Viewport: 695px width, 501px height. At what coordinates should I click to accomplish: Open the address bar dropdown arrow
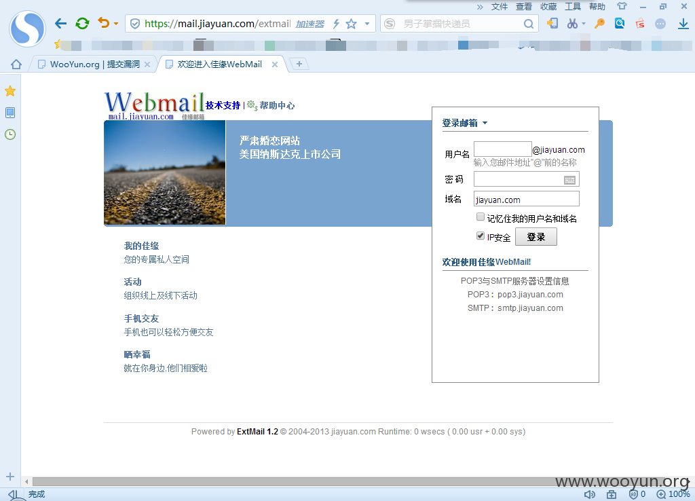click(x=367, y=24)
